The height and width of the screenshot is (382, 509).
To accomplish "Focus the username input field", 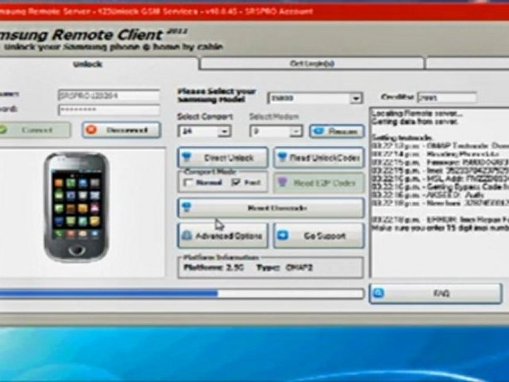I will tap(109, 95).
